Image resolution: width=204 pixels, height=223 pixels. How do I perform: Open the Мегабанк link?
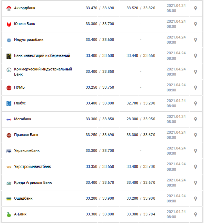(23, 119)
